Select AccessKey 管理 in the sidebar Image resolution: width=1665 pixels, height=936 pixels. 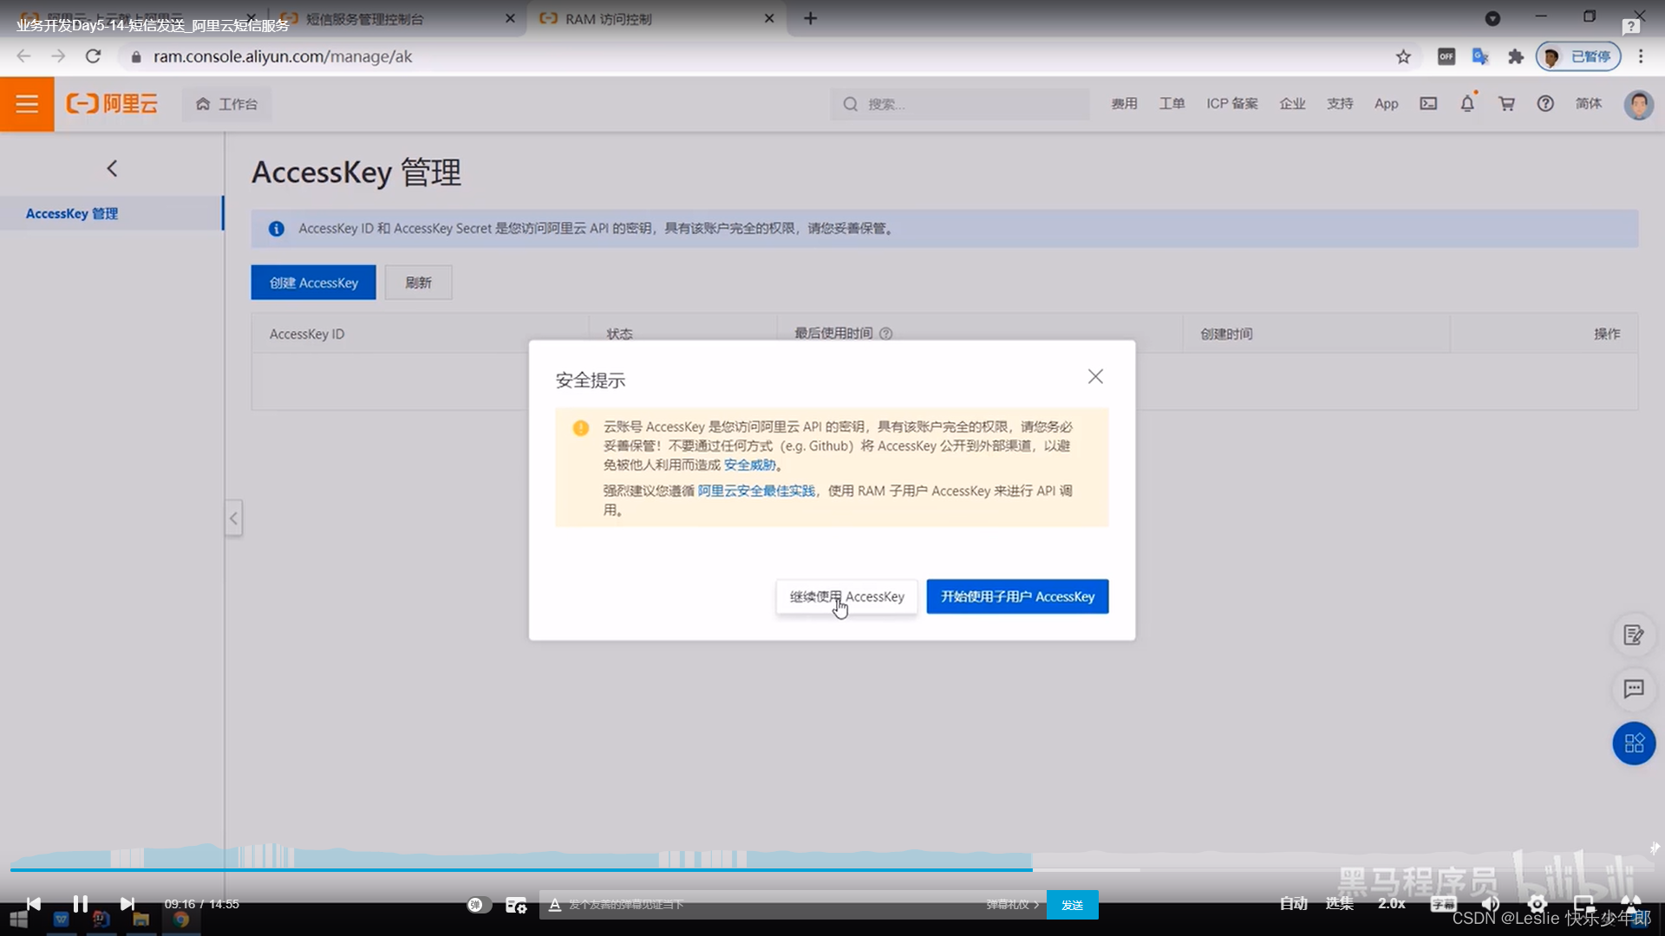[111, 213]
